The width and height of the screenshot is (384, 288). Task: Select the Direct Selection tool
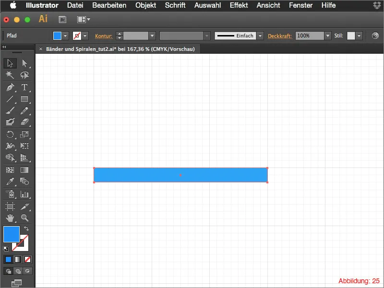point(24,63)
